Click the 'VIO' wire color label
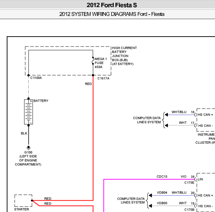The height and width of the screenshot is (212, 215). [x=183, y=176]
